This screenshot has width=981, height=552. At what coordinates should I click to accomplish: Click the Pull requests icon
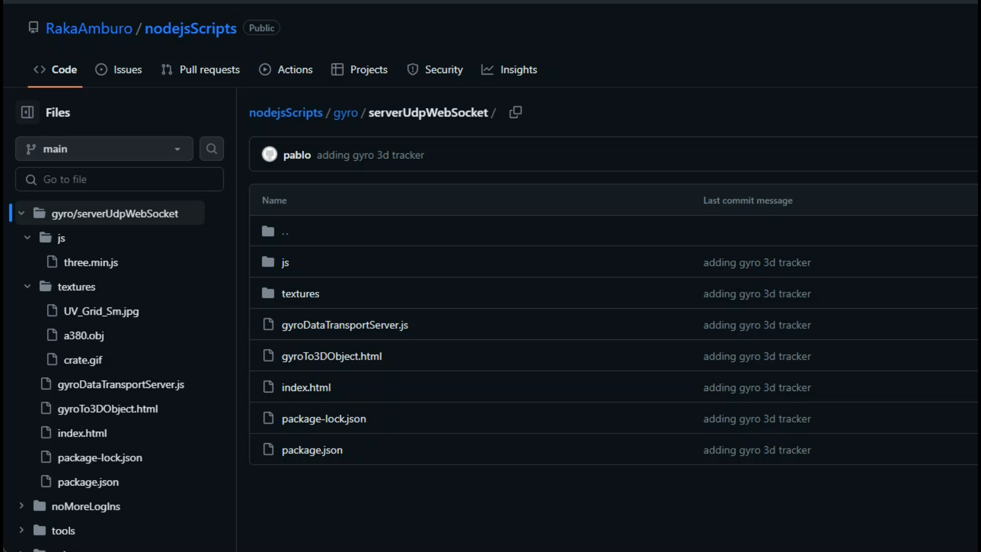click(x=168, y=70)
